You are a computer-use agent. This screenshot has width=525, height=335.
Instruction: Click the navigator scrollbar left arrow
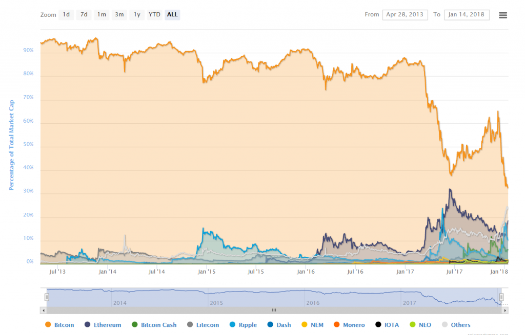pos(44,310)
